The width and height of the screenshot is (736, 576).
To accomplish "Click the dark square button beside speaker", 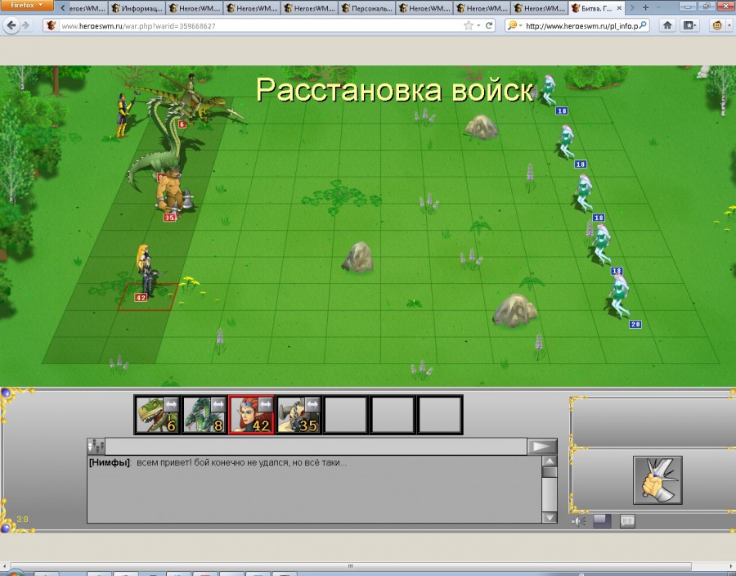I will click(x=602, y=521).
